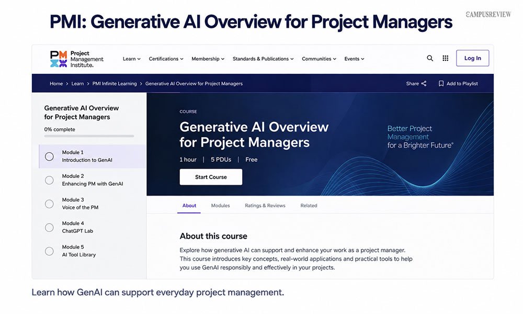Select Module 1 completion circle
523x314 pixels.
click(x=49, y=156)
